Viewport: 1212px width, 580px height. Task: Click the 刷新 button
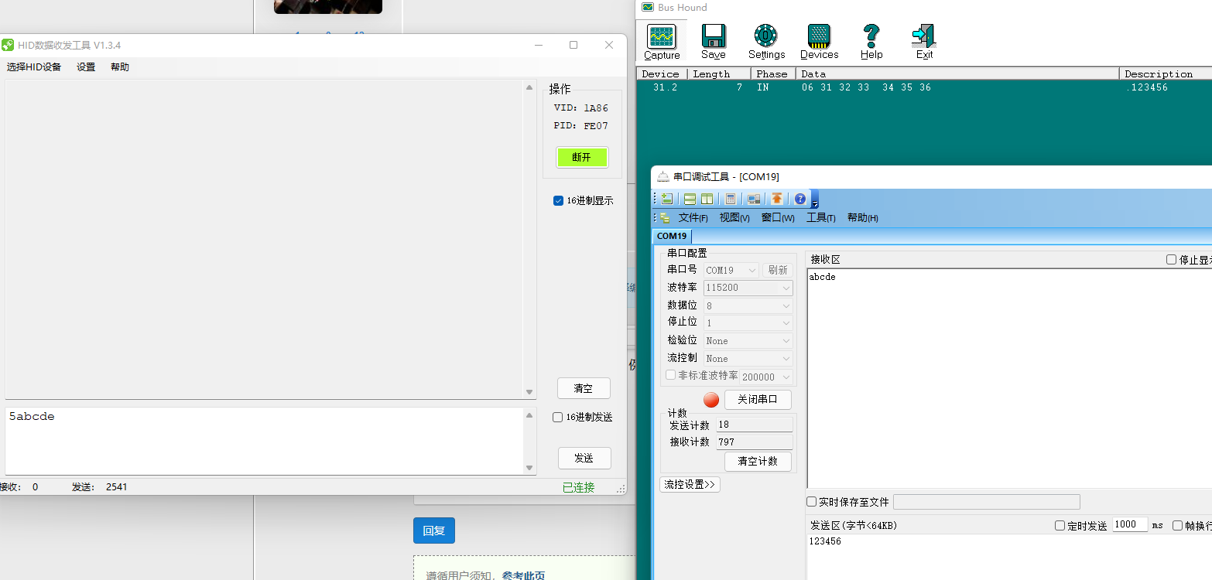point(778,270)
